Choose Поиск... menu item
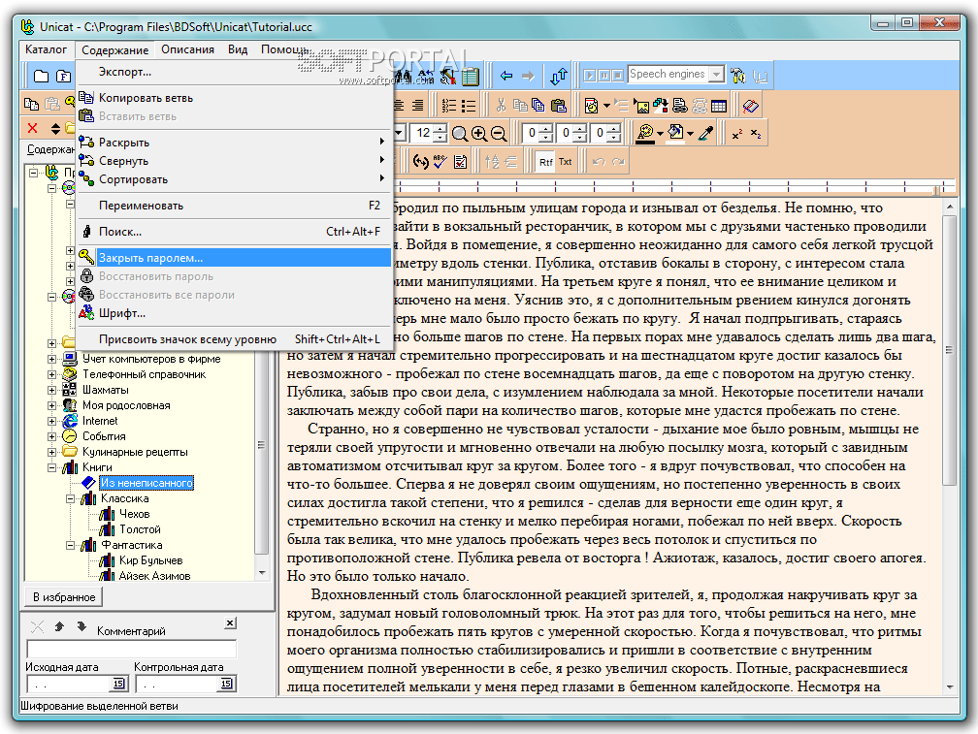Image resolution: width=978 pixels, height=734 pixels. pyautogui.click(x=234, y=231)
